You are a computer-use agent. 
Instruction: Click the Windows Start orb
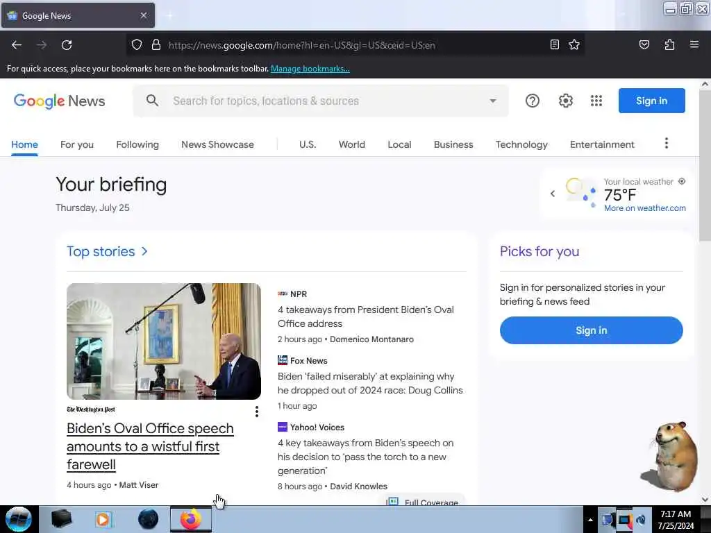pos(19,519)
